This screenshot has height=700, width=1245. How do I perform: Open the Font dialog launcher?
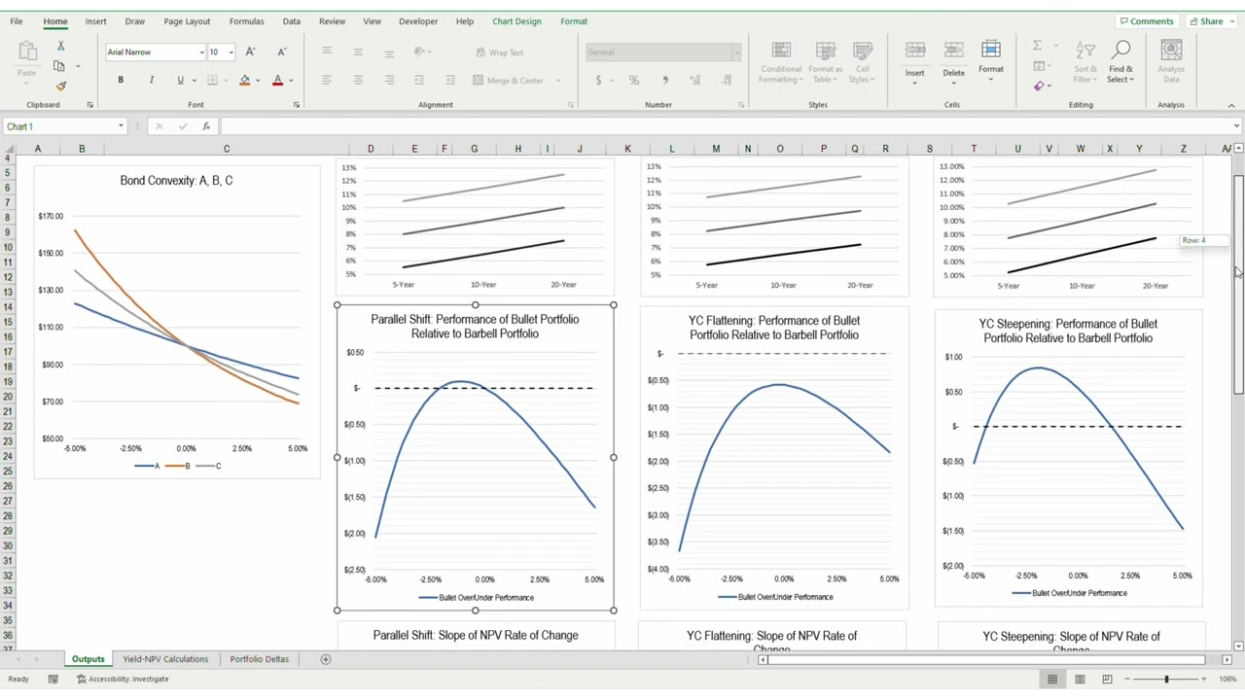click(296, 105)
